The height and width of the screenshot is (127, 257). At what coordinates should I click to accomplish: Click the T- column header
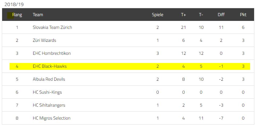click(201, 15)
